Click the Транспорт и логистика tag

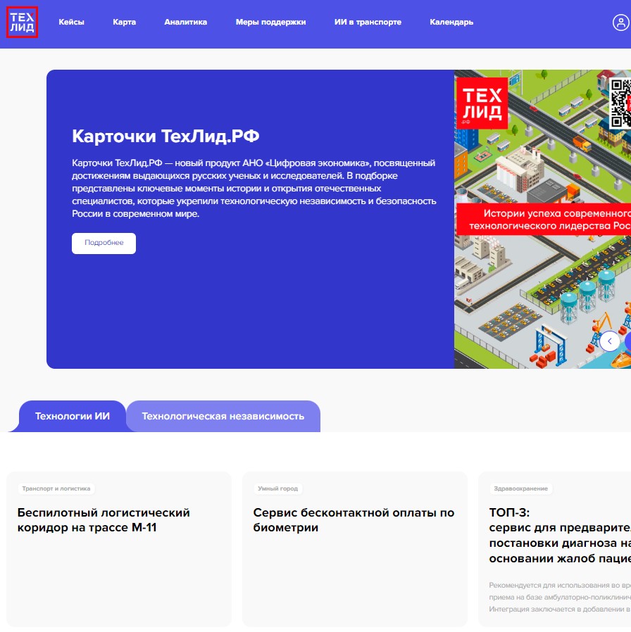pyautogui.click(x=56, y=488)
